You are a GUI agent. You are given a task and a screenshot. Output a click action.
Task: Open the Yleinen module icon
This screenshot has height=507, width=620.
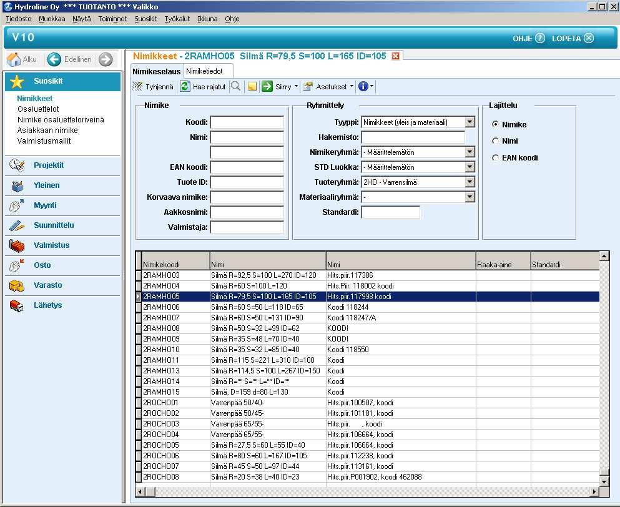[17, 185]
